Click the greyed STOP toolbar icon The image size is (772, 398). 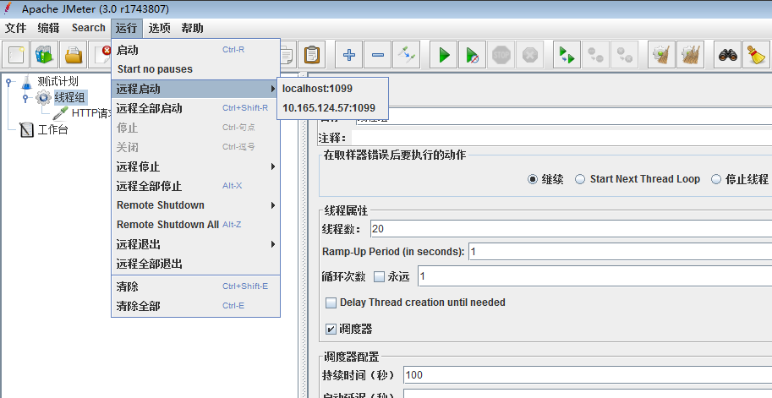[501, 55]
